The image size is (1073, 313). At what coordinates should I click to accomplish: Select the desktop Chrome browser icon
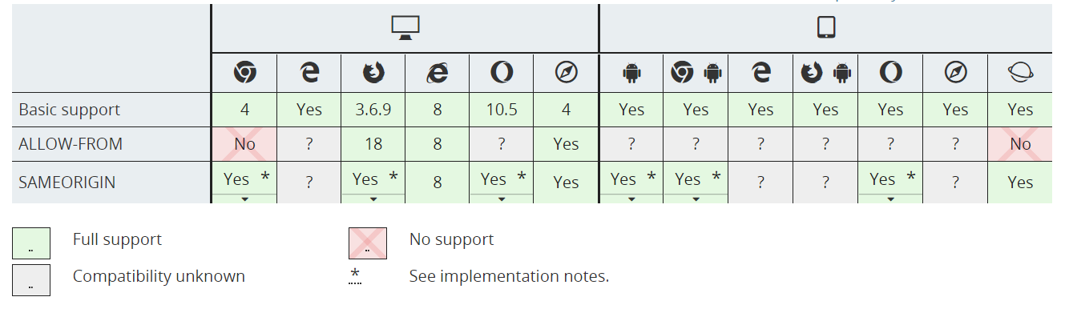tap(244, 74)
